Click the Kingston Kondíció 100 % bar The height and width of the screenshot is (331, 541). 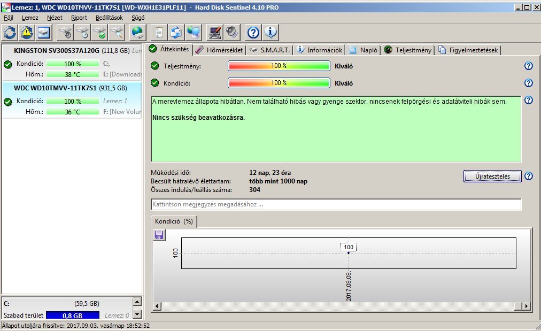pyautogui.click(x=73, y=64)
